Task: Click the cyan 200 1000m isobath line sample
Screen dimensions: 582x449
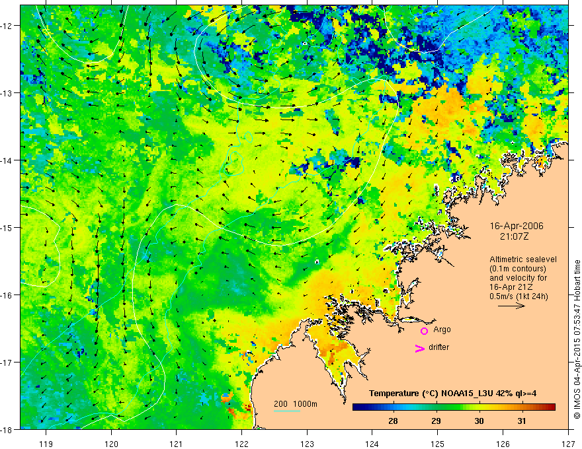Action: [287, 411]
